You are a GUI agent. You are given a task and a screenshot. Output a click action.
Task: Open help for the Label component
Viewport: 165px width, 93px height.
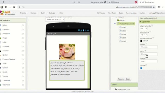(23, 42)
